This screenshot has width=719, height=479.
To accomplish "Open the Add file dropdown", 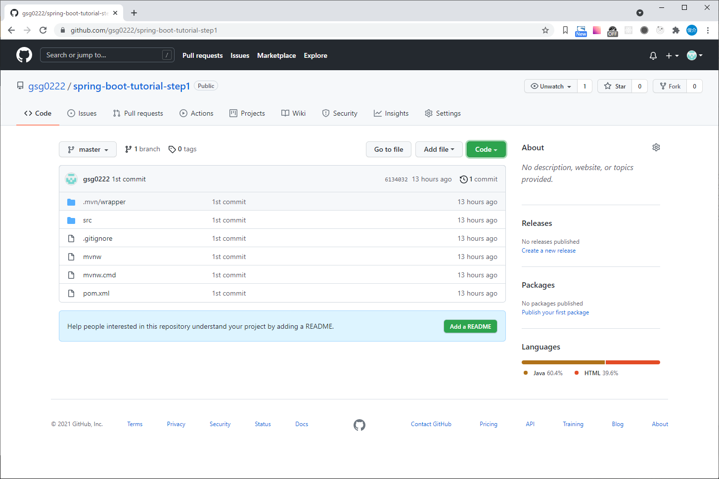I will [439, 149].
